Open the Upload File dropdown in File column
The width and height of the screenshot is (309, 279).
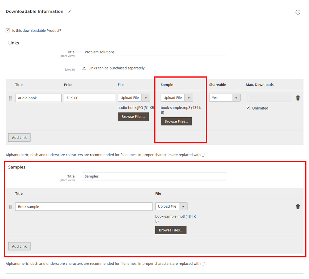tap(145, 98)
